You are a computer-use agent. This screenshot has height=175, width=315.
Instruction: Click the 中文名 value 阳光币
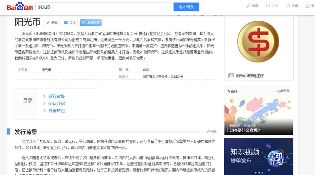click(46, 70)
